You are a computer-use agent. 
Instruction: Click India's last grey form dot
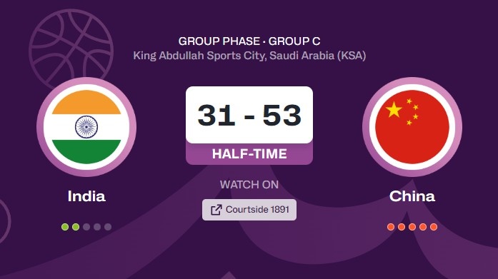[108, 227]
